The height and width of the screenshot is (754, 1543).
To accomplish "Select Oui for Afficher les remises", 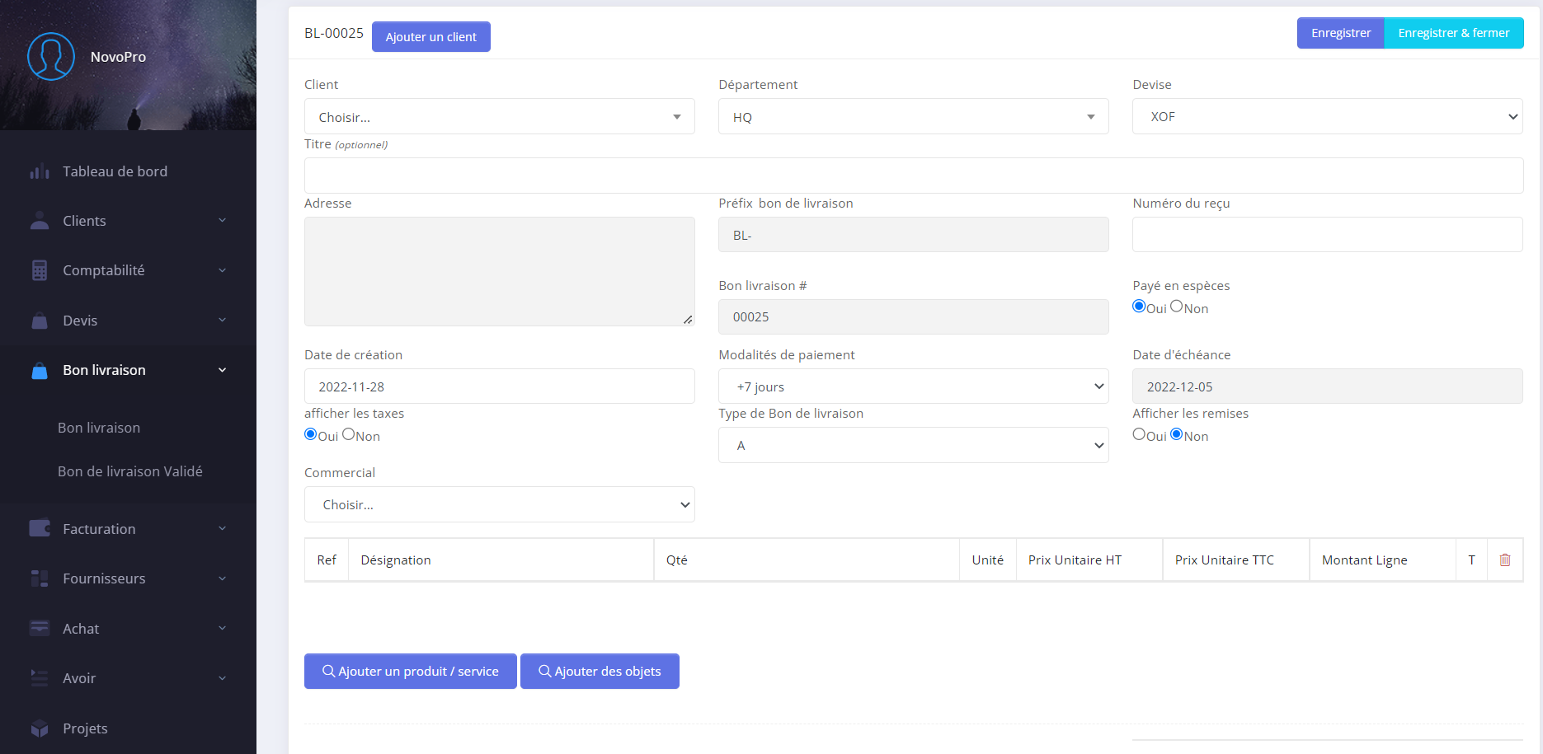I will coord(1139,434).
